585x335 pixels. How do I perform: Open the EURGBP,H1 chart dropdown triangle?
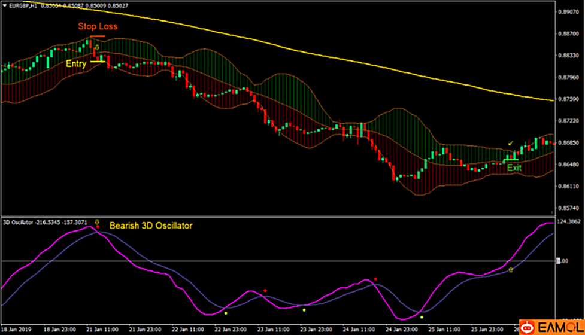pyautogui.click(x=5, y=5)
